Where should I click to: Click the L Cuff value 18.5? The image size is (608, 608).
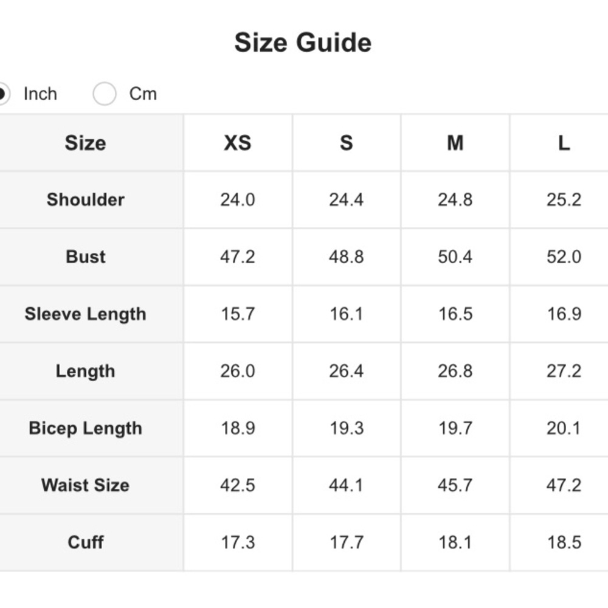point(564,542)
